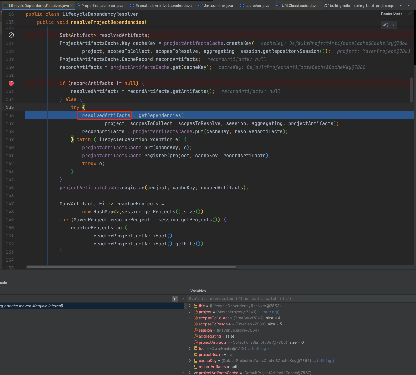Toggle the disabled breakpoint on line 126

[x=11, y=35]
